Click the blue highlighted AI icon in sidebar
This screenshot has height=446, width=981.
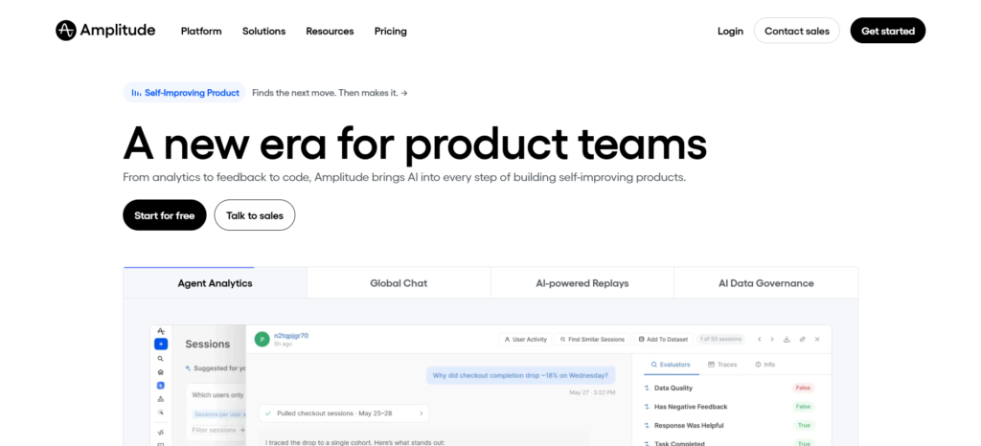[x=161, y=386]
